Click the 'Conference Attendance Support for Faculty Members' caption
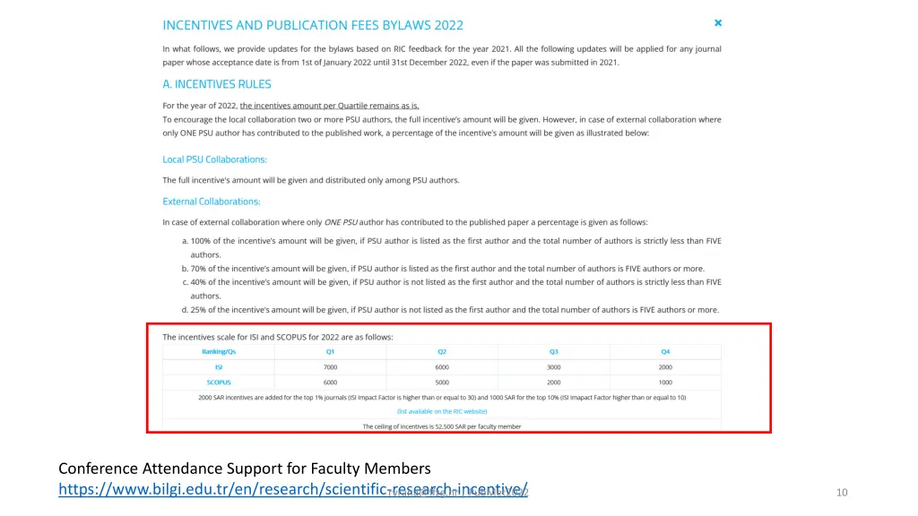 [x=244, y=469]
